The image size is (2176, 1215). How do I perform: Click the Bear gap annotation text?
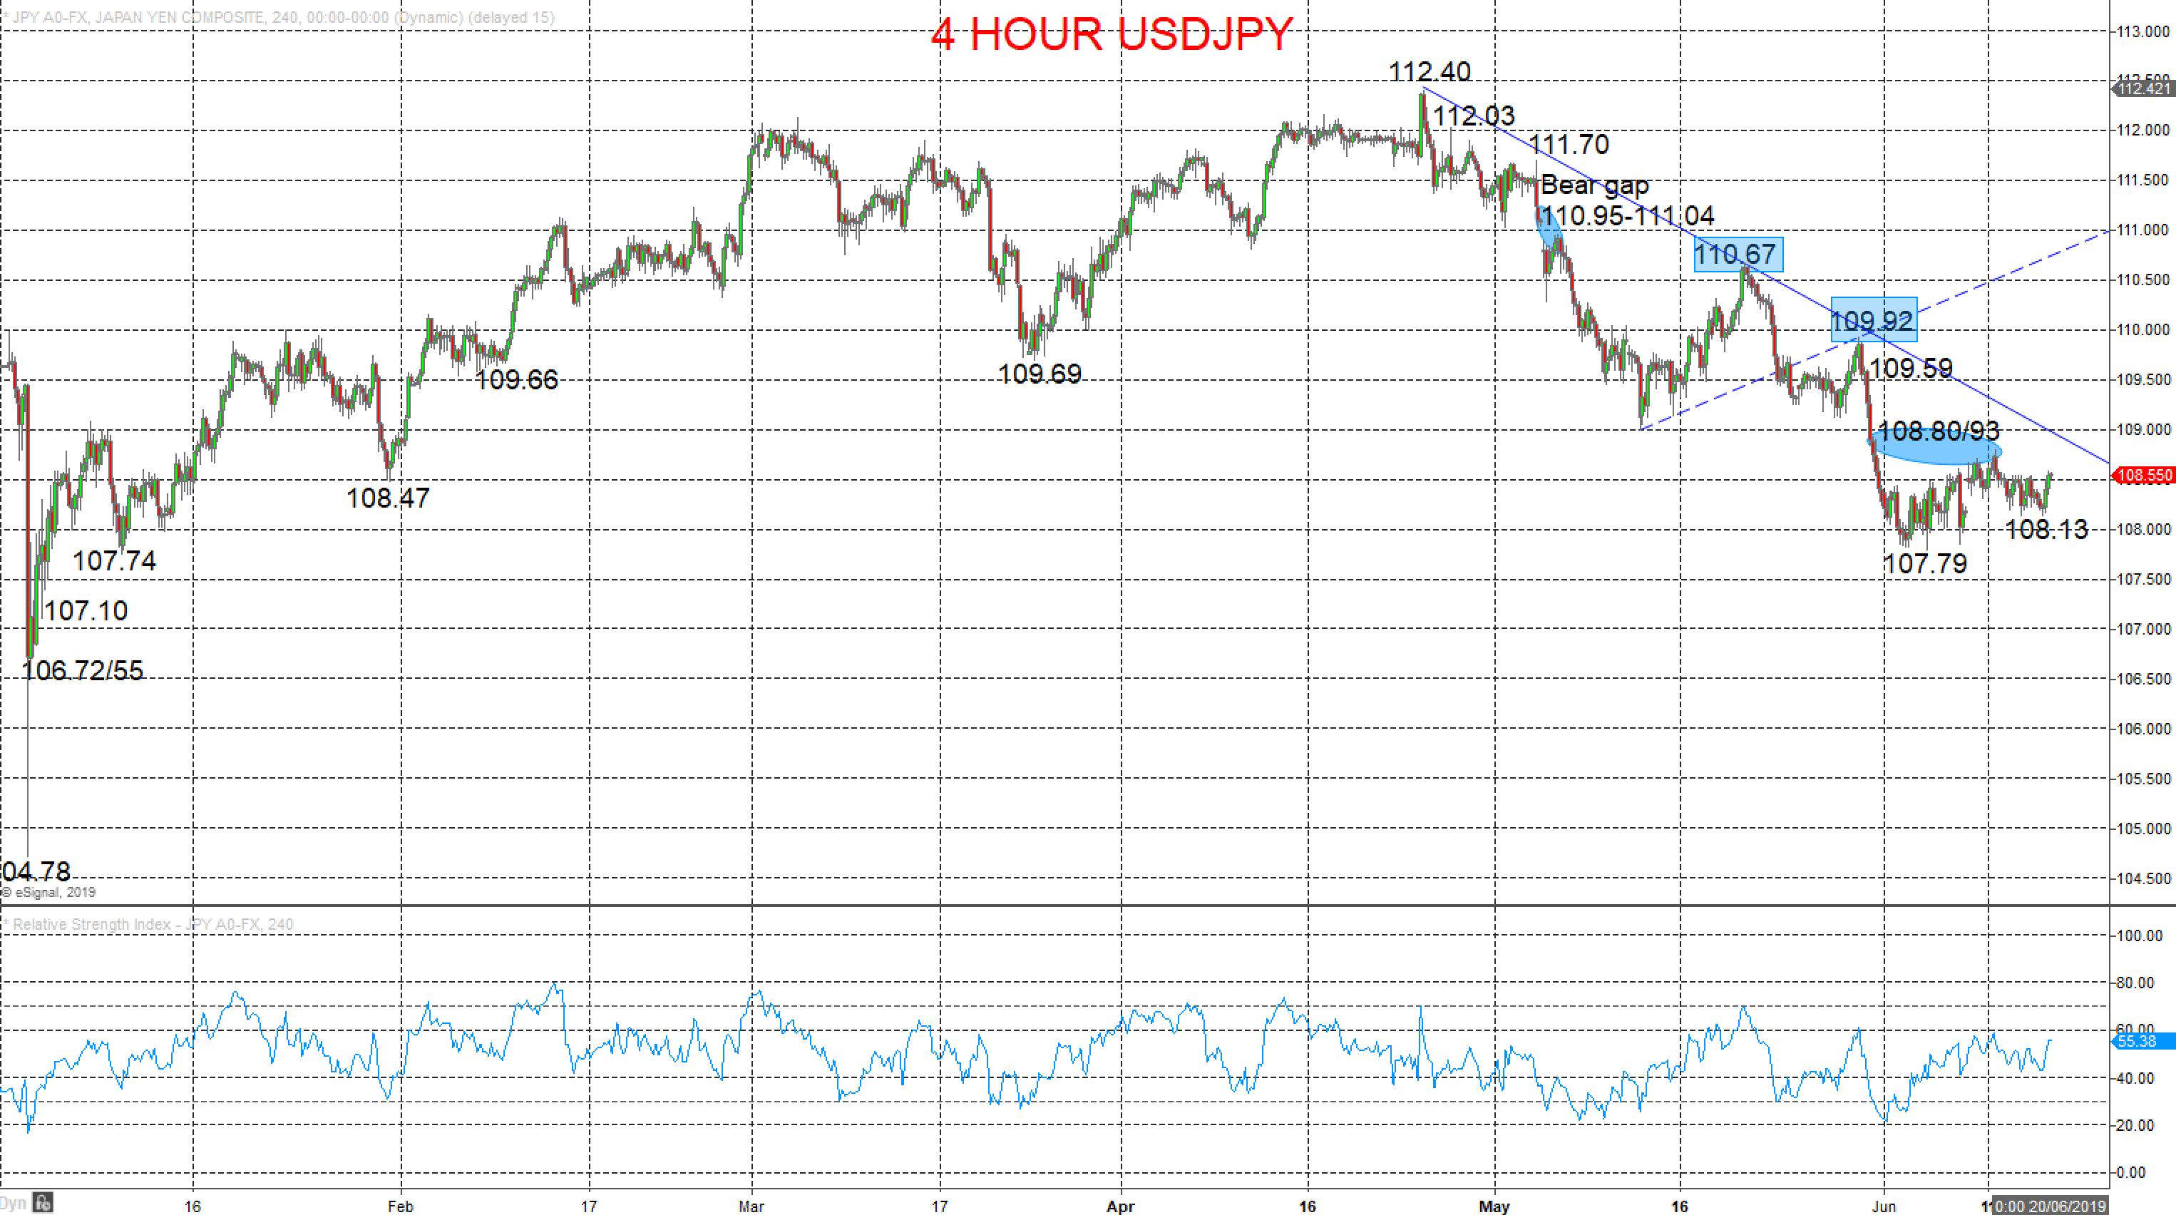[x=1595, y=185]
